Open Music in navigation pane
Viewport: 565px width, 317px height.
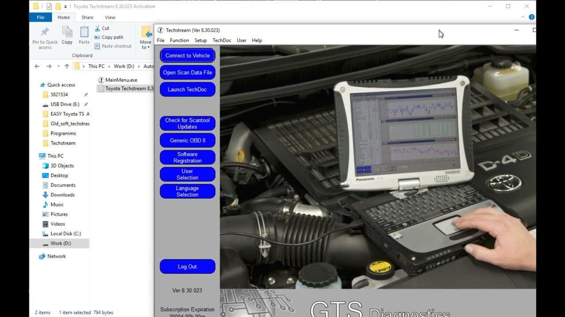coord(57,205)
